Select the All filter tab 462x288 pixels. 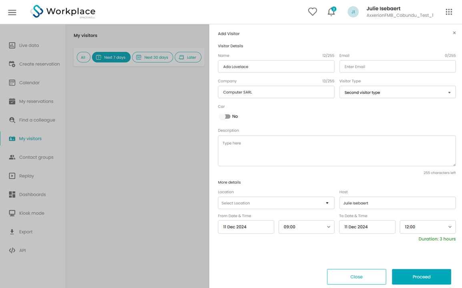(83, 58)
